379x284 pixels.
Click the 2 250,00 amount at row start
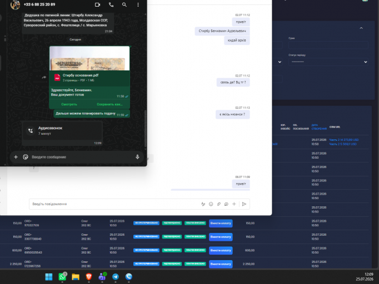(16, 264)
